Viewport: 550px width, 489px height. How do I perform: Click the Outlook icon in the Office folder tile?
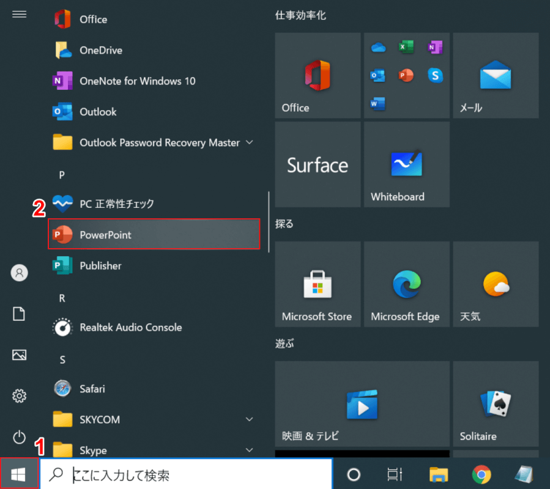(x=377, y=75)
